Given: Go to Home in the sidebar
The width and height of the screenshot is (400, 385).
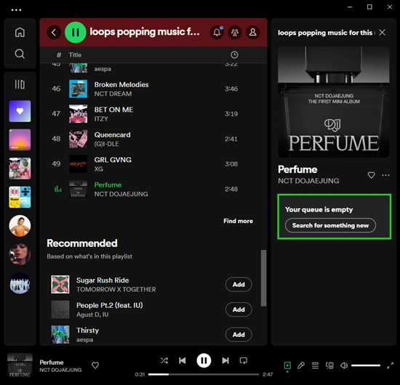Looking at the screenshot, I should [20, 33].
